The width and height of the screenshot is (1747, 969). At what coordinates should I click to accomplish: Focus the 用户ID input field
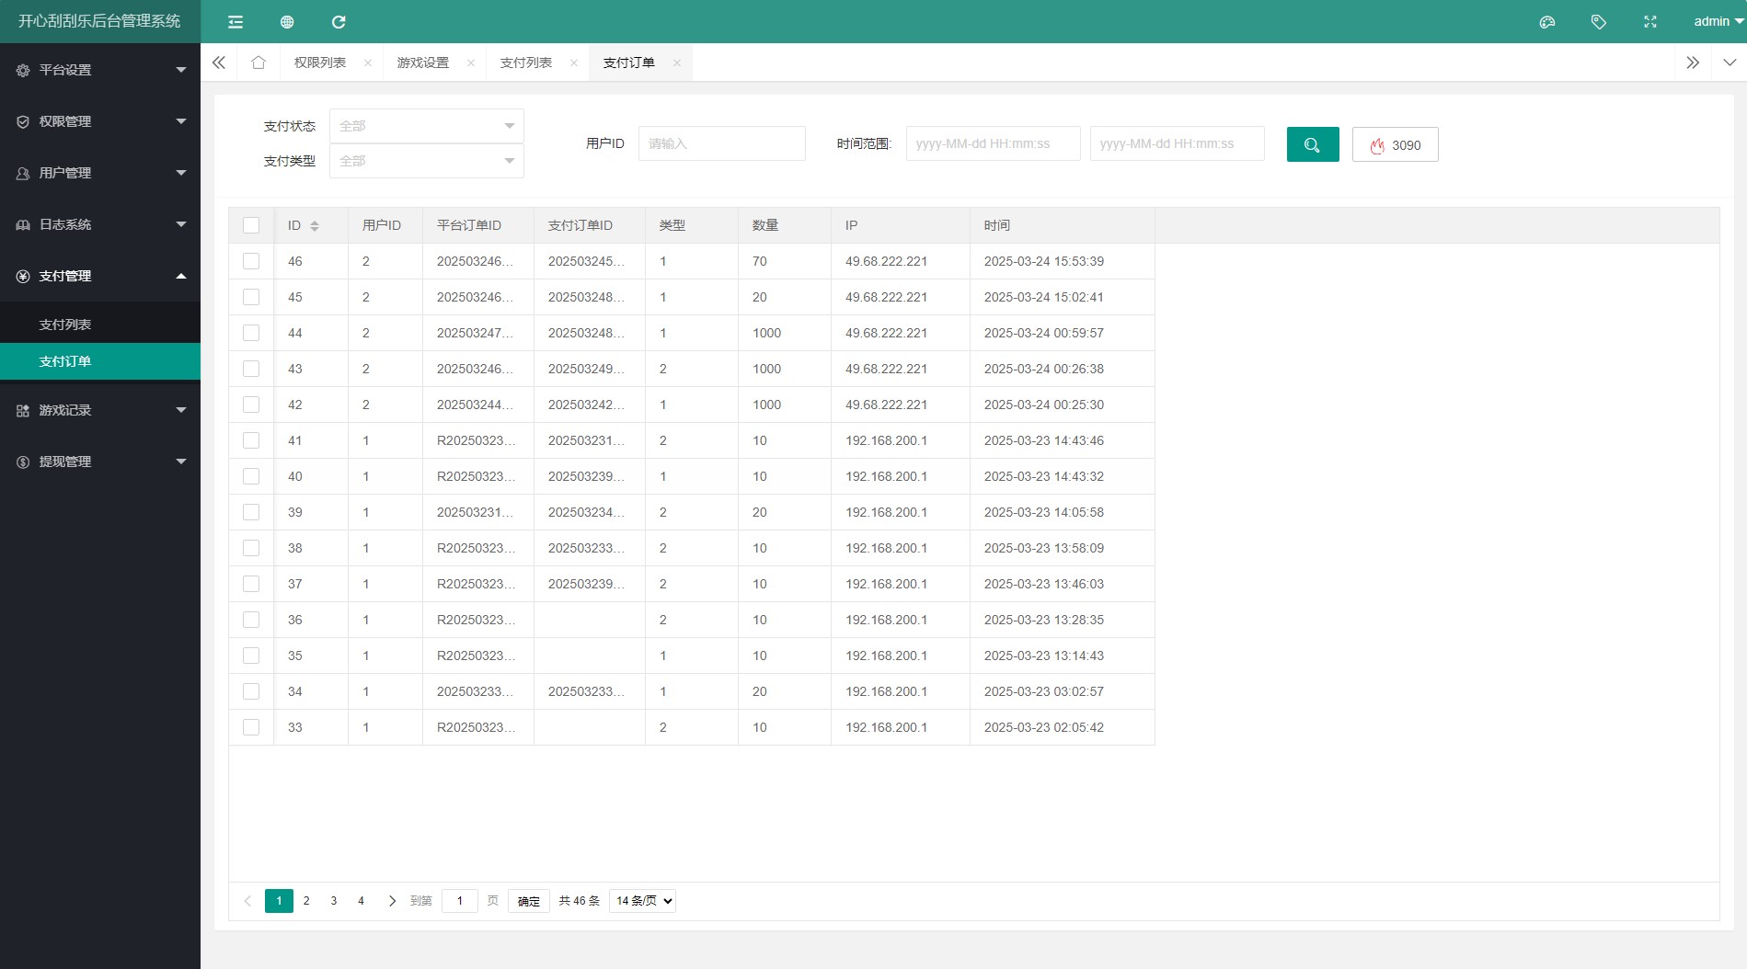tap(722, 143)
